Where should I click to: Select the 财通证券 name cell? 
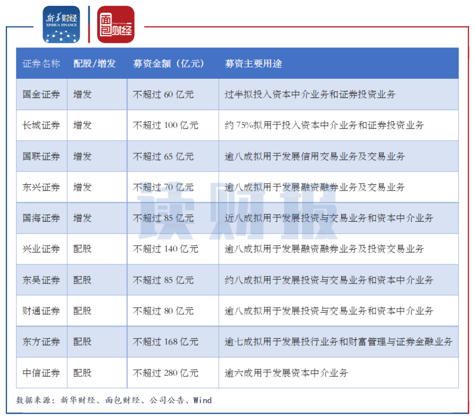tap(41, 311)
